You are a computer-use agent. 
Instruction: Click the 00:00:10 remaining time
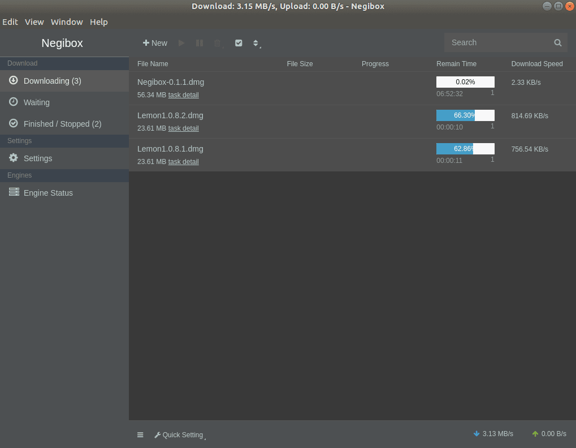[x=449, y=127]
